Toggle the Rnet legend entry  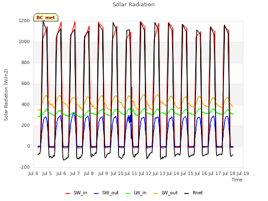[193, 193]
